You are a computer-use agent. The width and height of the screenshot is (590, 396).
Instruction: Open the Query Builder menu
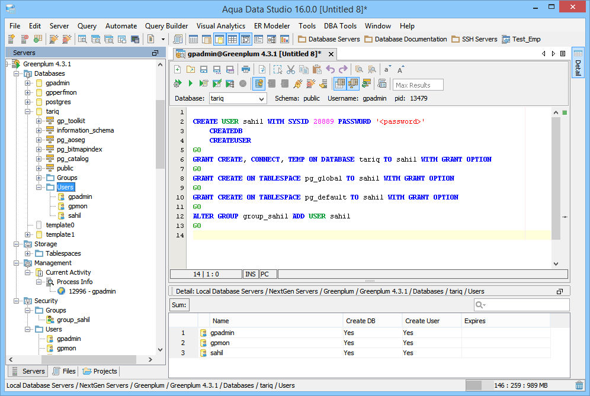(x=166, y=26)
